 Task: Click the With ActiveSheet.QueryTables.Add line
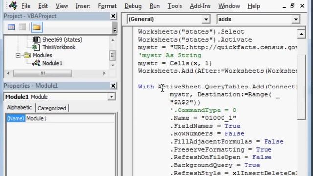218,87
